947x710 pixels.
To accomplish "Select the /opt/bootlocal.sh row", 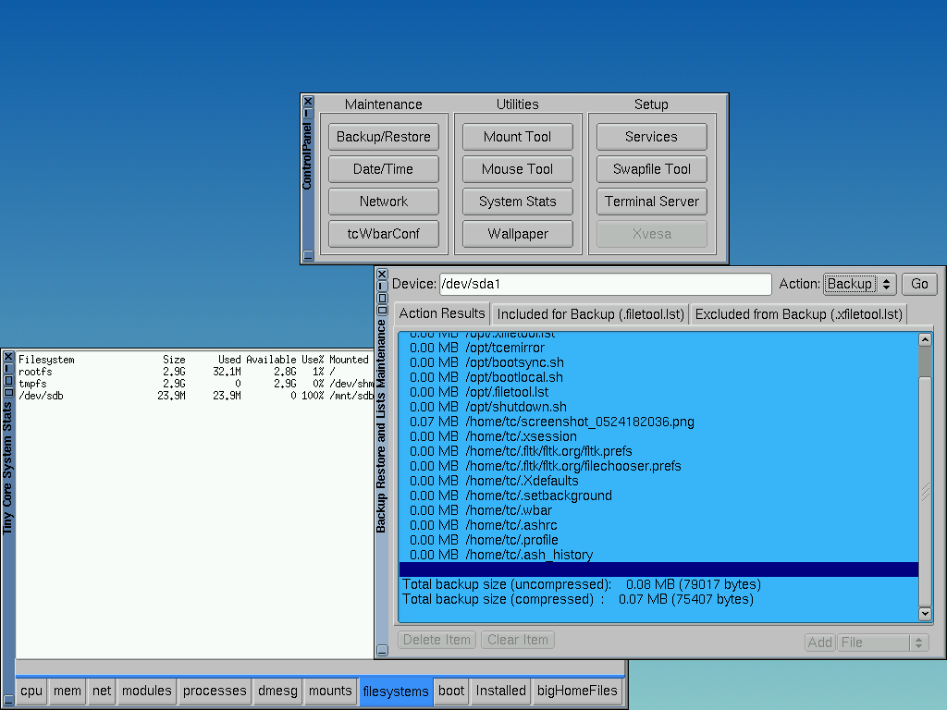I will 658,377.
